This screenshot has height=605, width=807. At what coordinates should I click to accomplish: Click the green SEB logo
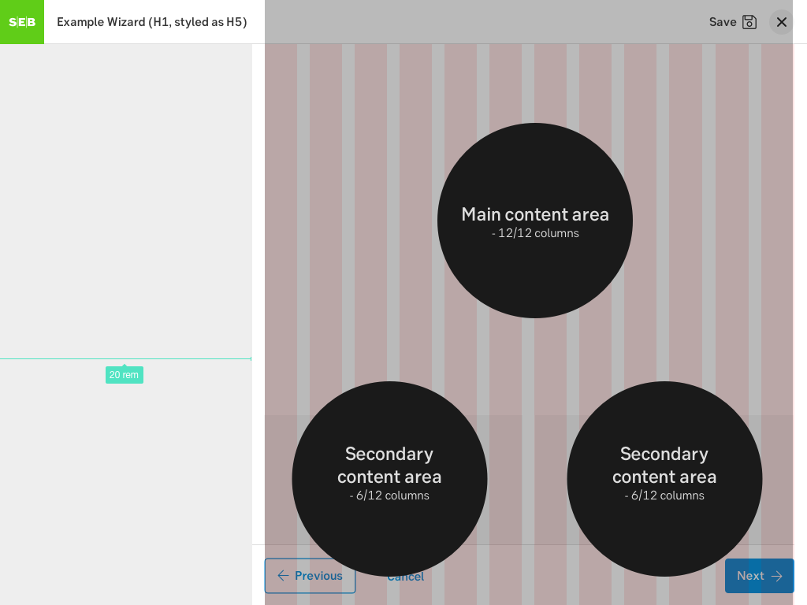[x=22, y=22]
